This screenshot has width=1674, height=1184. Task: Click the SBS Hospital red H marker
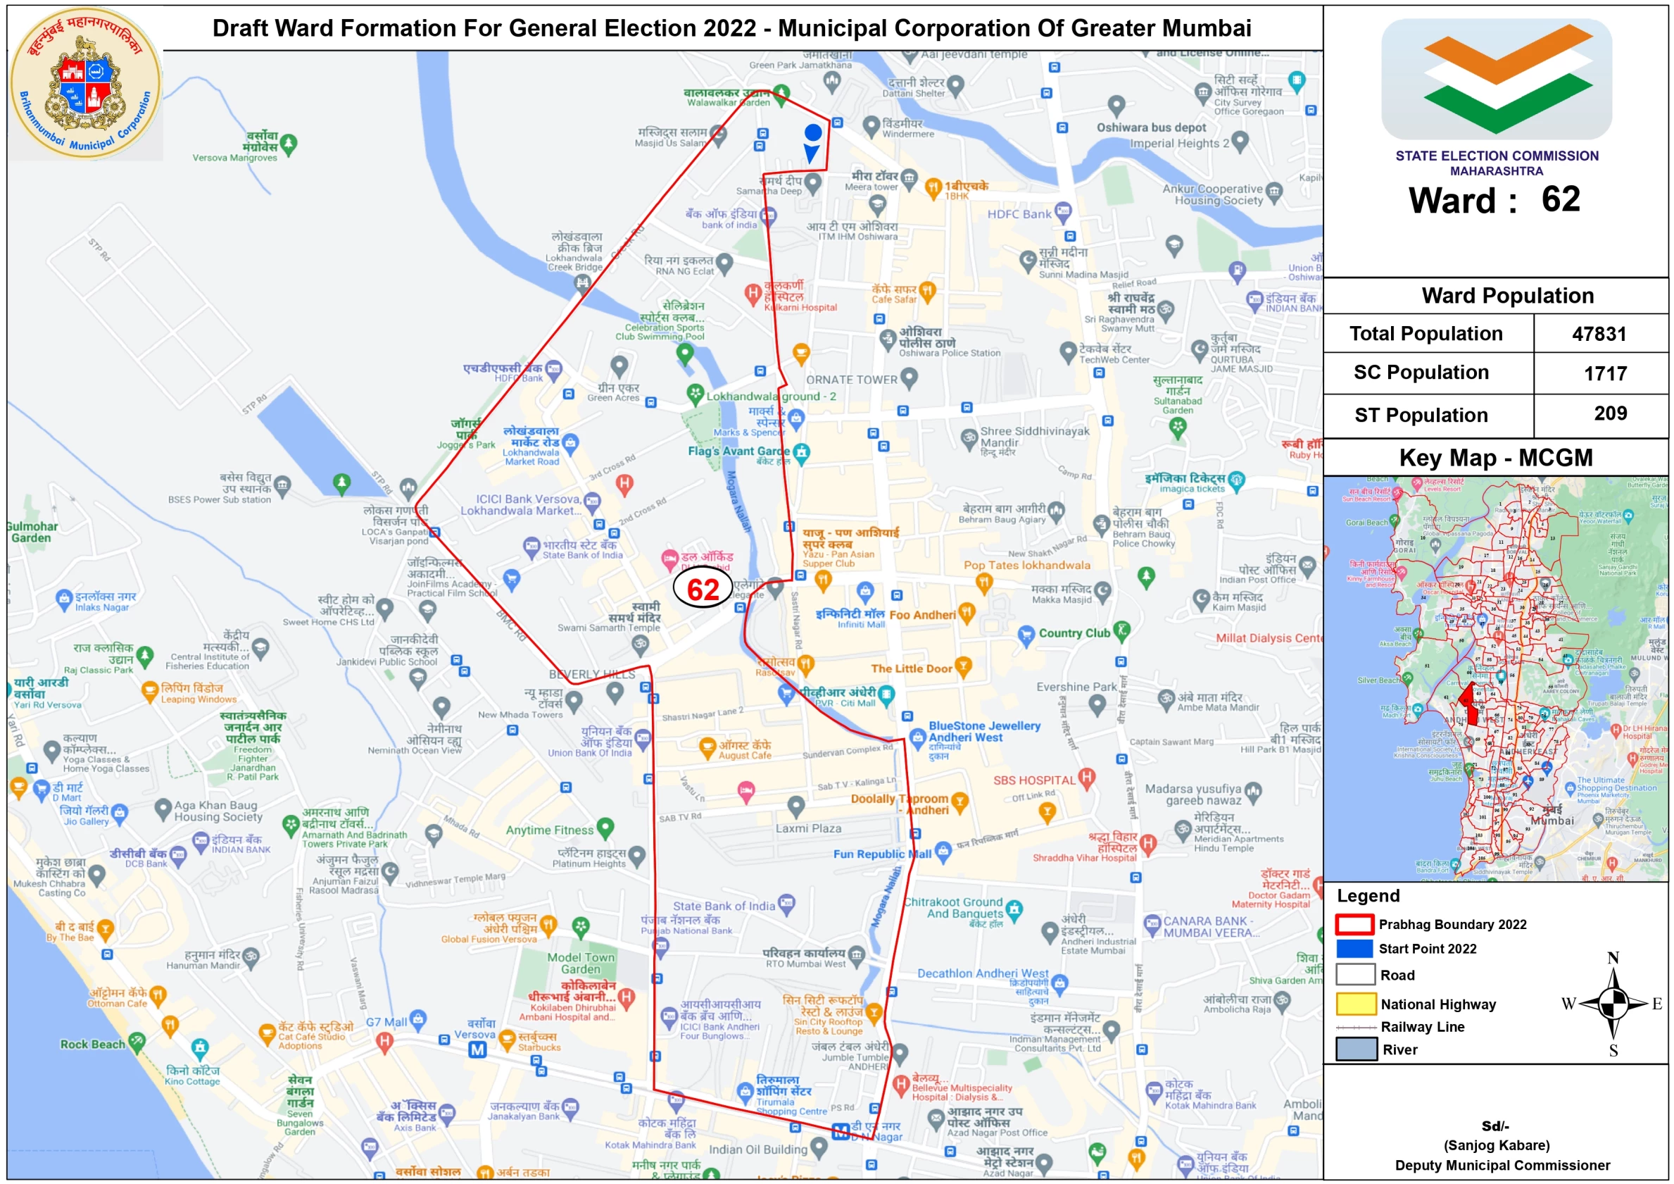click(x=1086, y=778)
